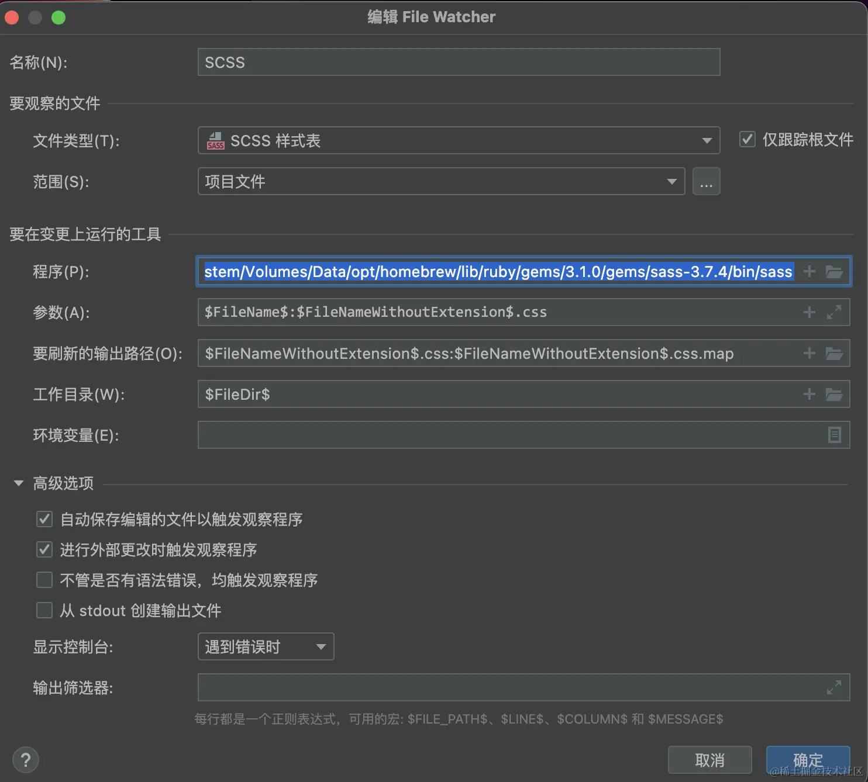Viewport: 868px width, 782px height.
Task: Click the 参数(A): label
Action: pos(61,313)
